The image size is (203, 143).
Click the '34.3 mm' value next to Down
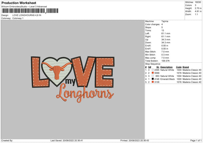[x=166, y=42]
